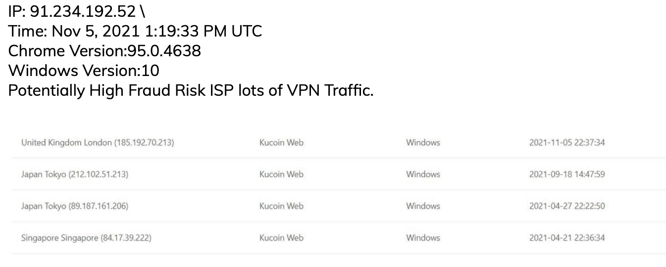Click the Japan Tokyo 89.187.161.206 entry
666x267 pixels.
pos(75,206)
